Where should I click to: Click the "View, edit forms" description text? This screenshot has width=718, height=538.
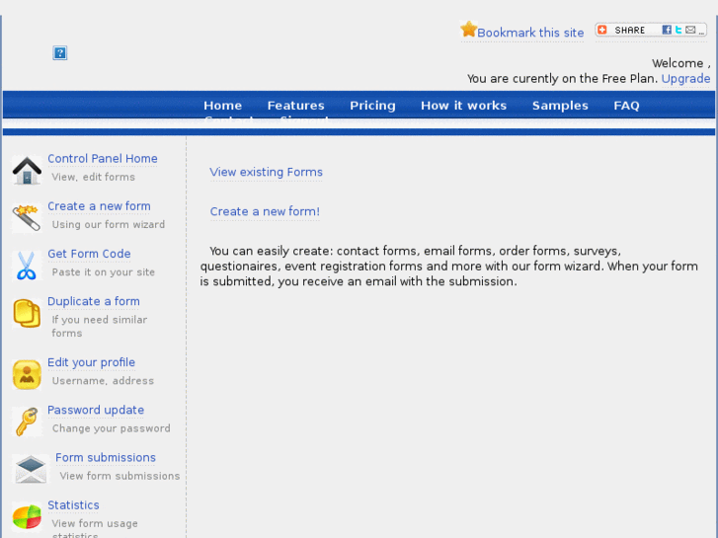coord(94,178)
